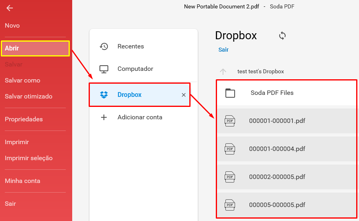Click the Dropbox logo icon
This screenshot has height=221, width=359.
click(x=104, y=94)
